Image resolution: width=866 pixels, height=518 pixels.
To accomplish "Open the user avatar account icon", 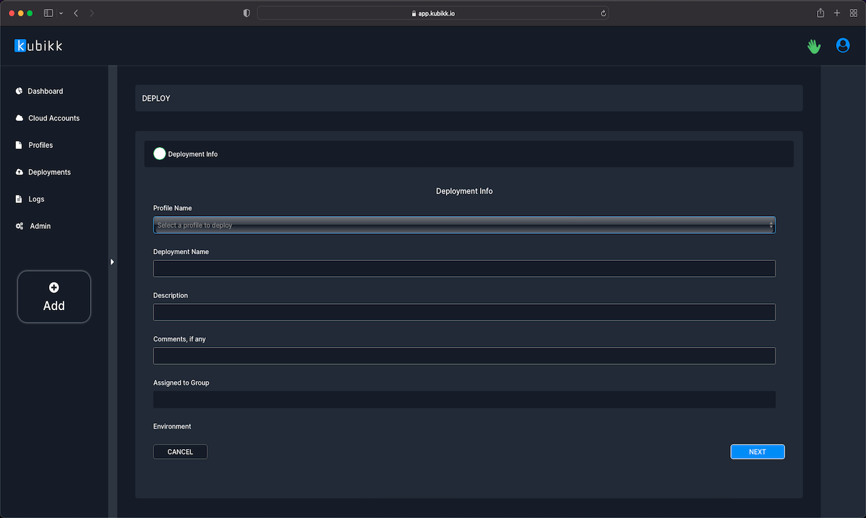I will point(843,46).
